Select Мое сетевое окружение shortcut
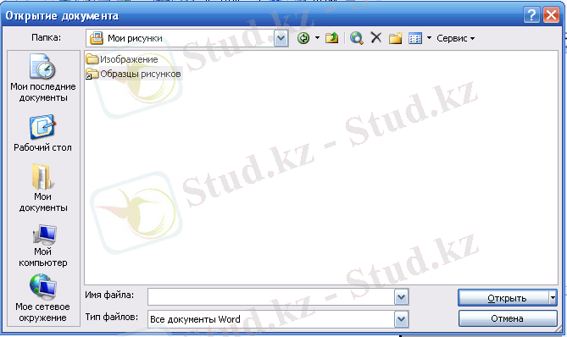 click(x=42, y=298)
